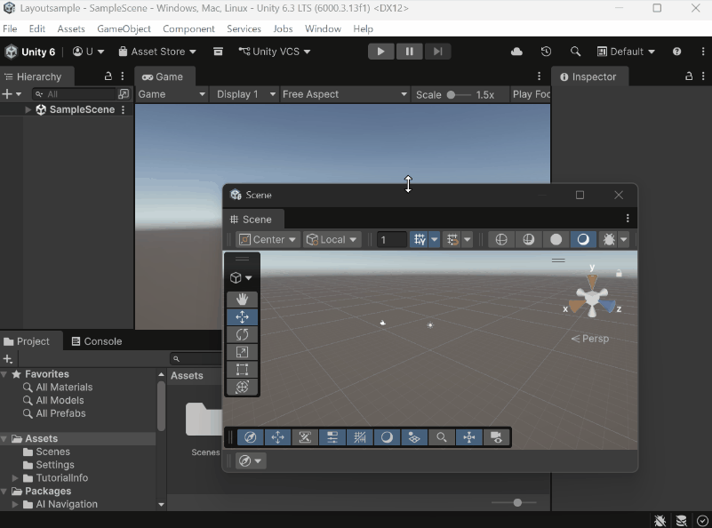The width and height of the screenshot is (712, 528).
Task: Click the cloud services icon
Action: (516, 52)
